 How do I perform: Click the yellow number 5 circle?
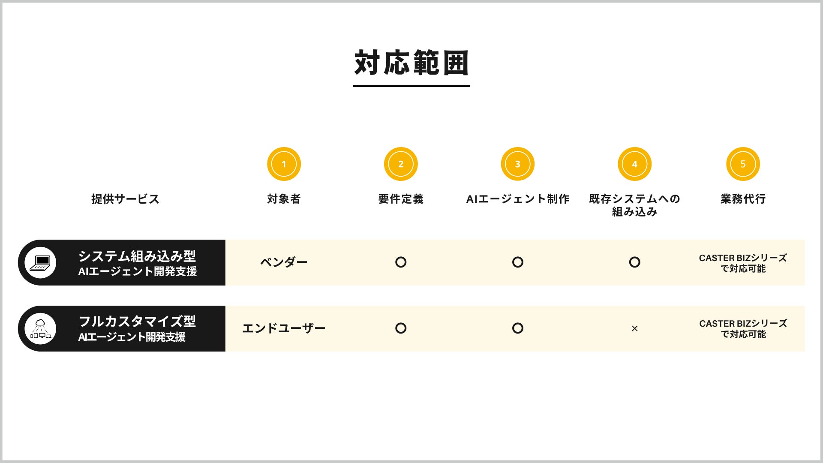[743, 164]
